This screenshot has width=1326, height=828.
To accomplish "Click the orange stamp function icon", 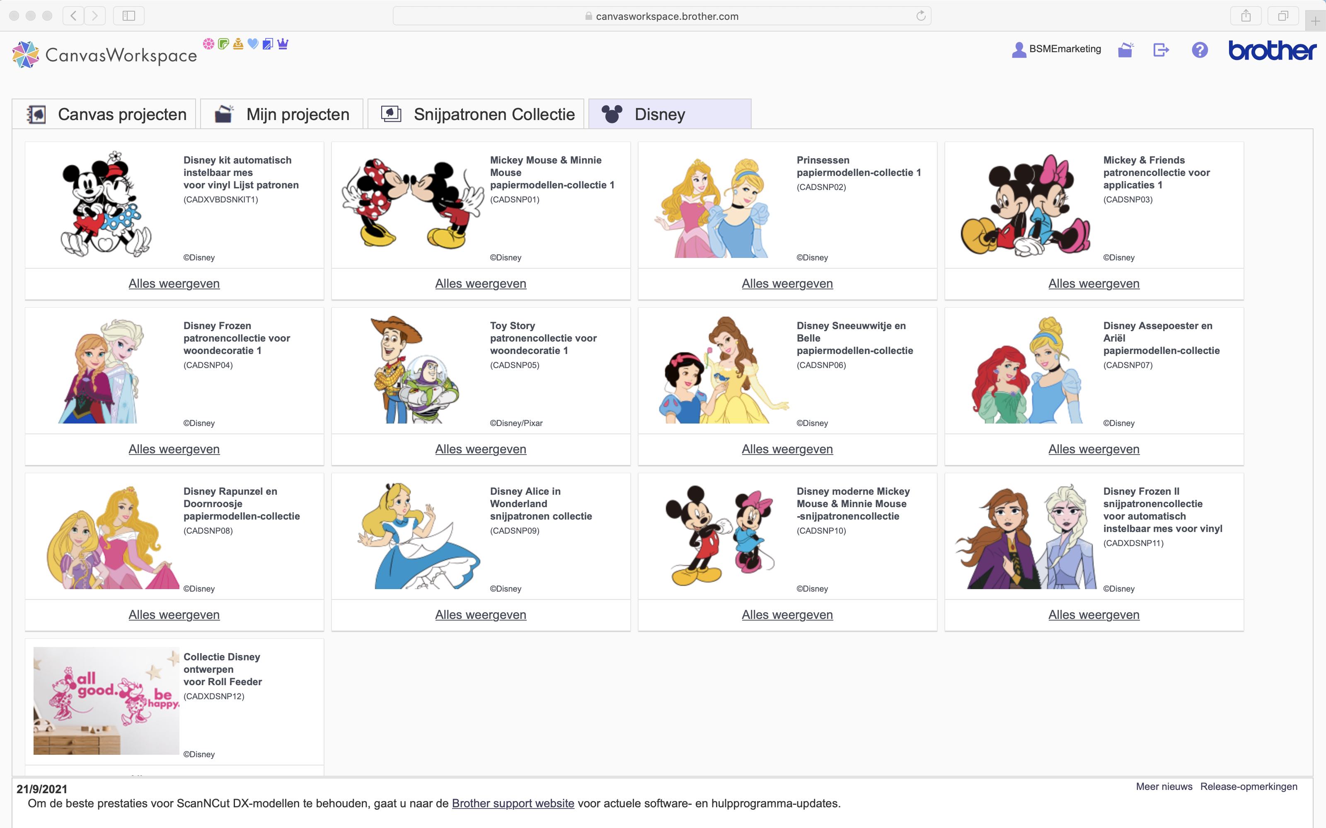I will [238, 44].
